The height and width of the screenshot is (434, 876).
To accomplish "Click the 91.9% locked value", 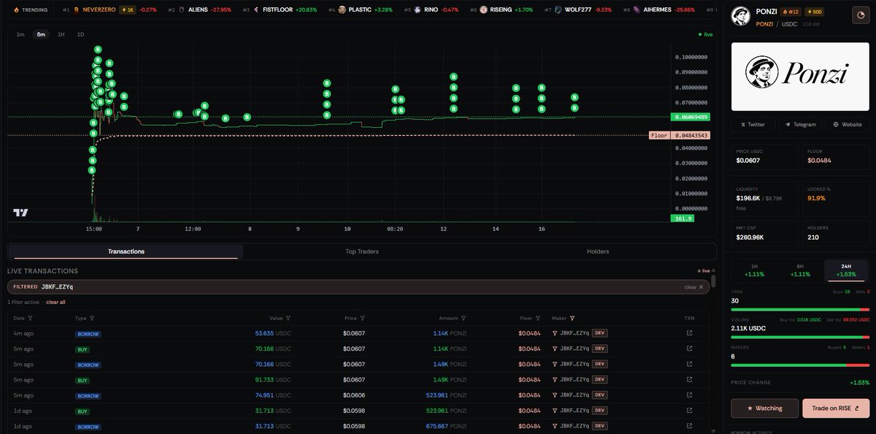I will coord(816,198).
